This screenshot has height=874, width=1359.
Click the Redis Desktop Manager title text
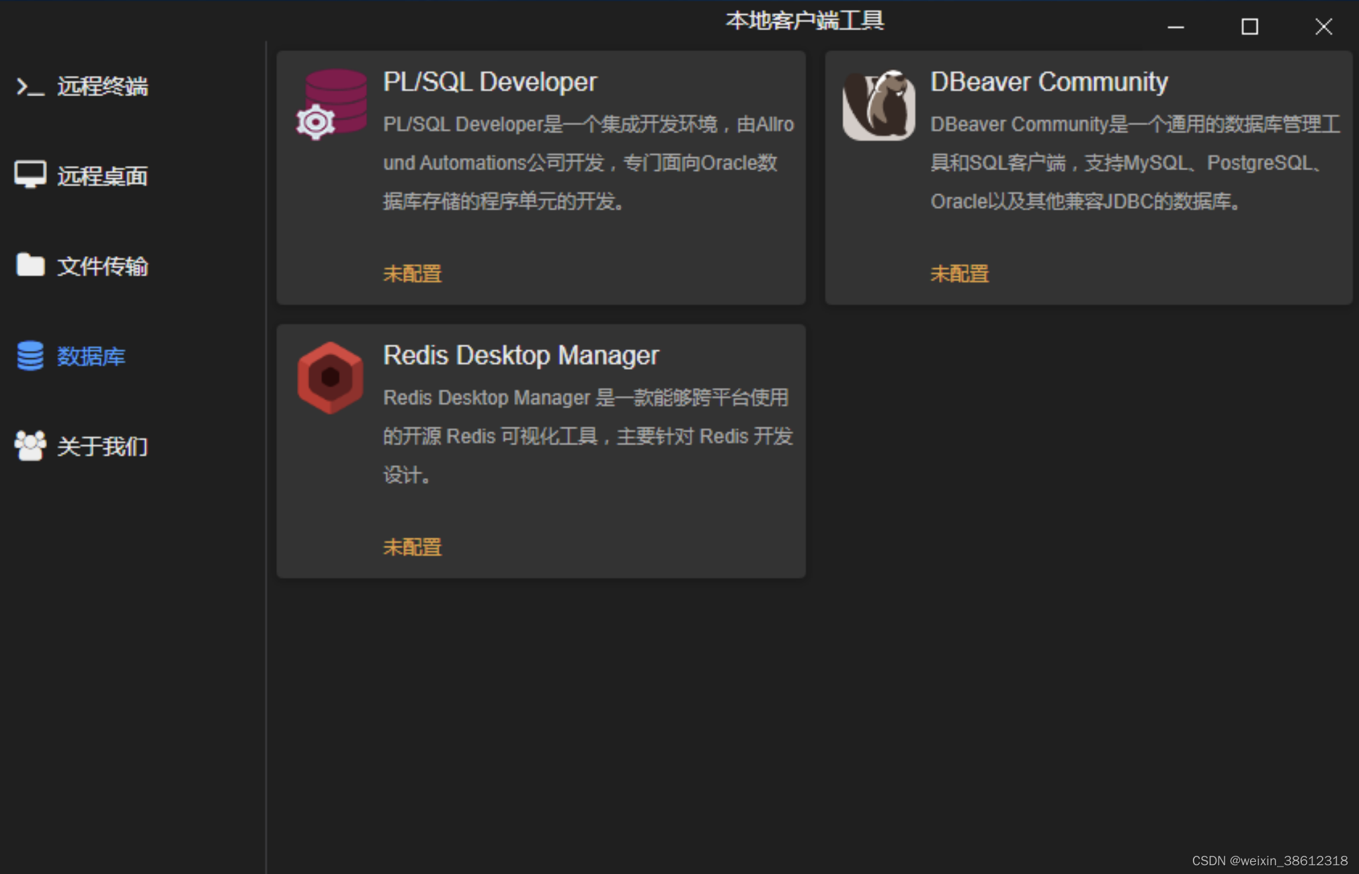tap(521, 355)
